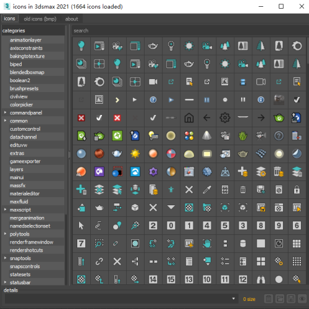Select the number 14 icon

coord(153,279)
